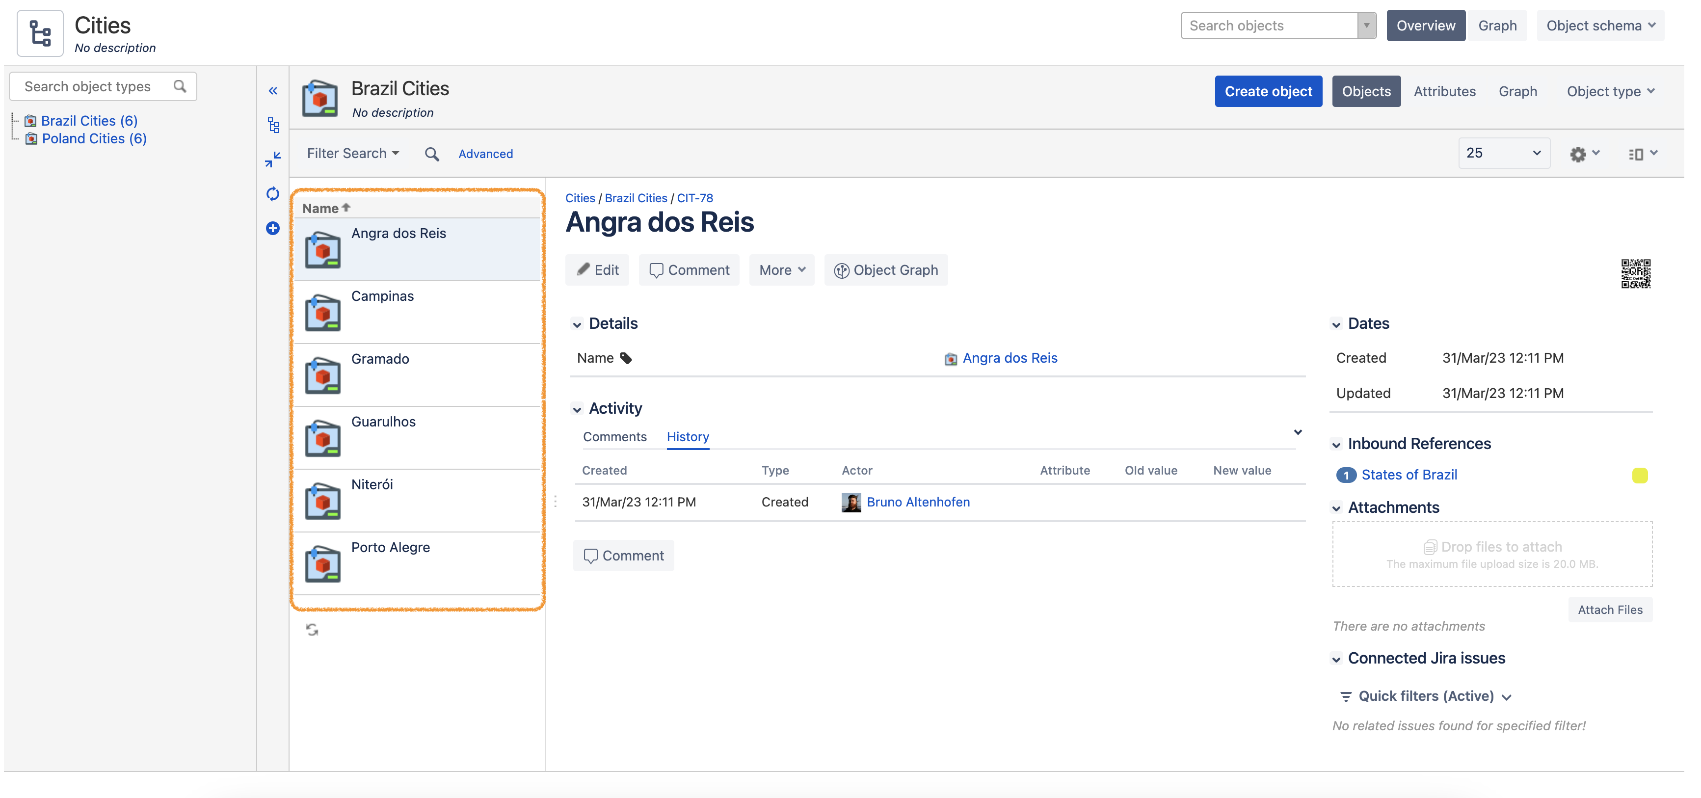The width and height of the screenshot is (1701, 798).
Task: Click the yellow color swatch
Action: (1640, 476)
